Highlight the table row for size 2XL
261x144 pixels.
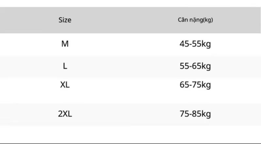click(130, 114)
